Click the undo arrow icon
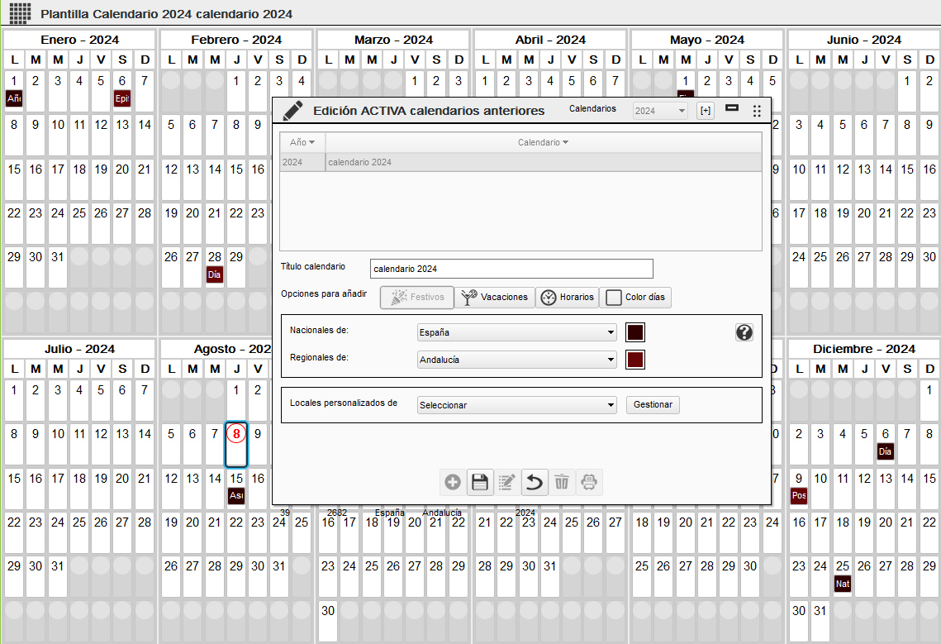The image size is (941, 644). [x=534, y=482]
